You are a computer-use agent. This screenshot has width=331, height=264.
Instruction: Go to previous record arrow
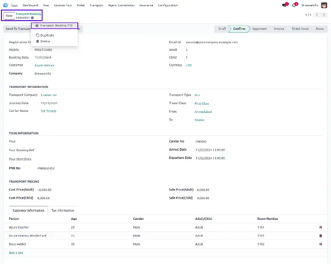(x=317, y=15)
